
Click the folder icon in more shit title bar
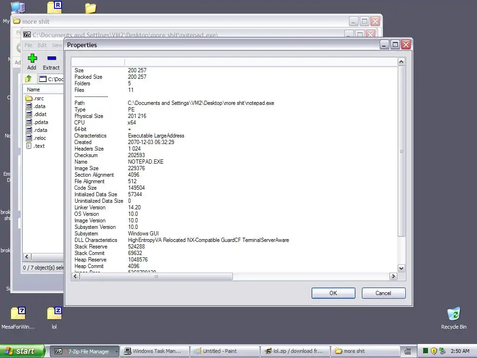16,21
